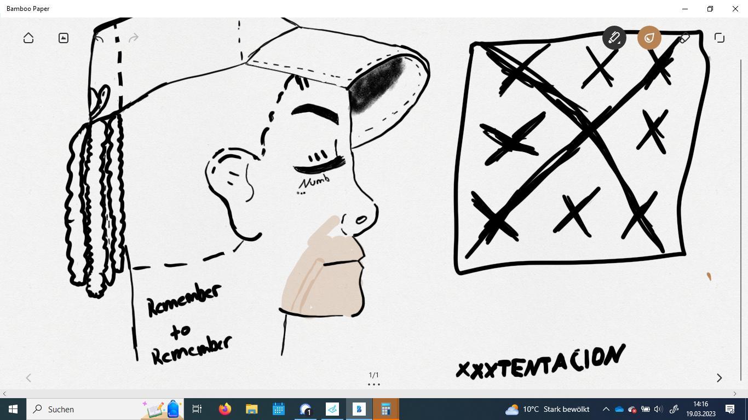Click the horizontal scrollbar left arrow
Screen dimensions: 748x420
click(4, 394)
